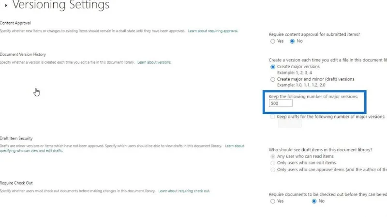
Task: Open Learn about specifying who can view drafts link
Action: (x=234, y=146)
